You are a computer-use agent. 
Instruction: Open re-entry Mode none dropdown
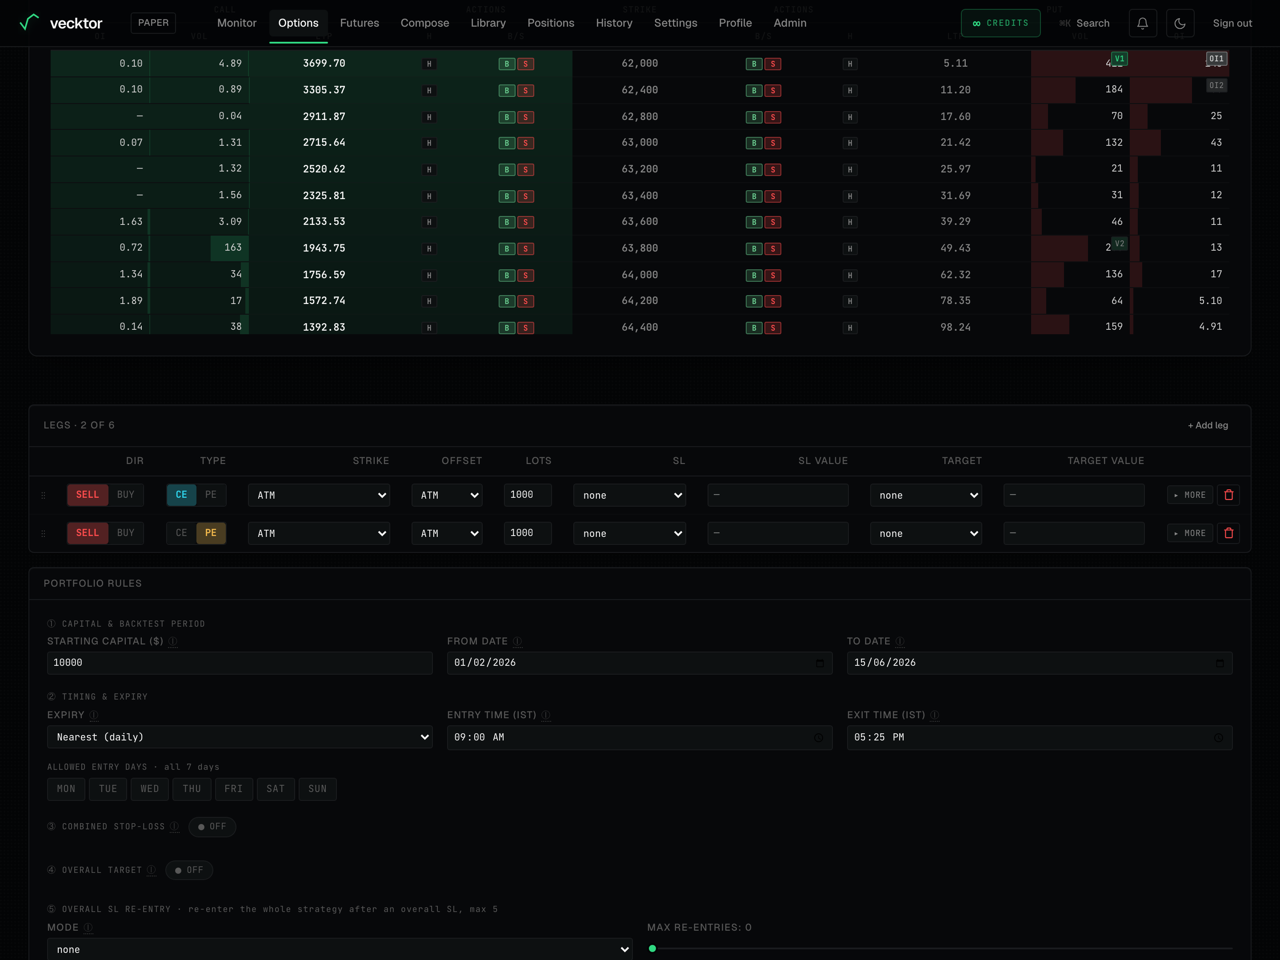[x=340, y=950]
